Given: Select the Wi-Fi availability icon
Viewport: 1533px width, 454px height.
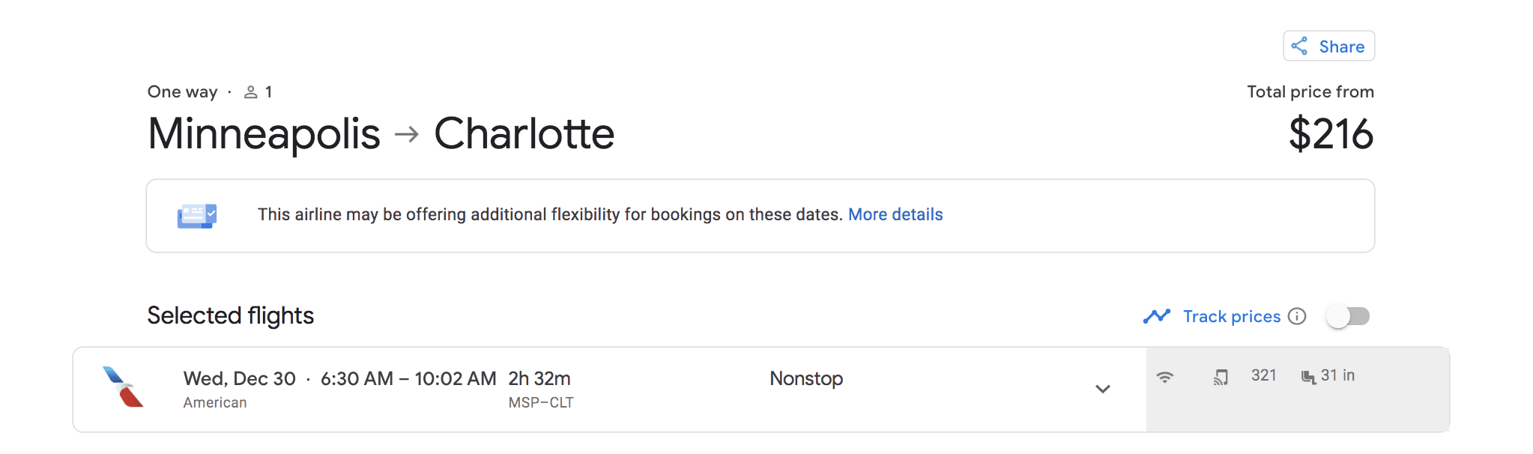Looking at the screenshot, I should pos(1166,378).
